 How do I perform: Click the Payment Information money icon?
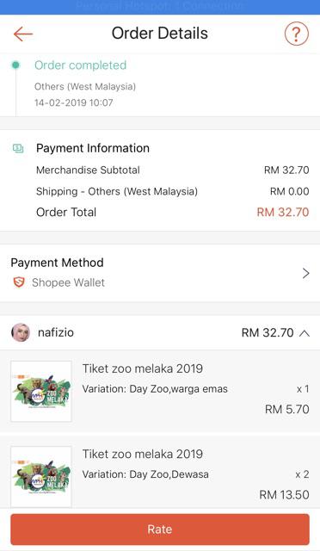click(18, 148)
